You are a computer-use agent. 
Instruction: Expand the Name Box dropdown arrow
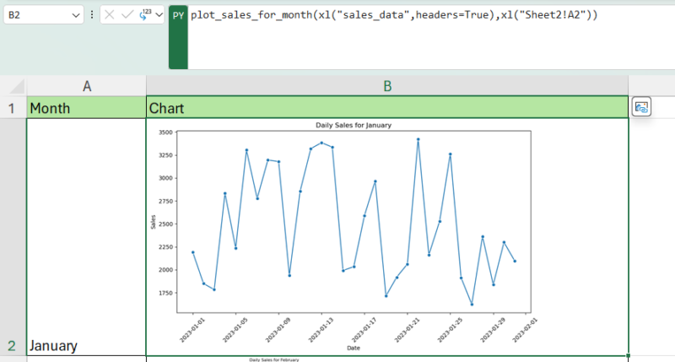click(x=76, y=15)
